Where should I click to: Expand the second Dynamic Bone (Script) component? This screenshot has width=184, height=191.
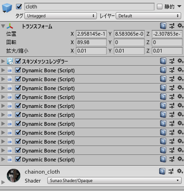click(3, 79)
